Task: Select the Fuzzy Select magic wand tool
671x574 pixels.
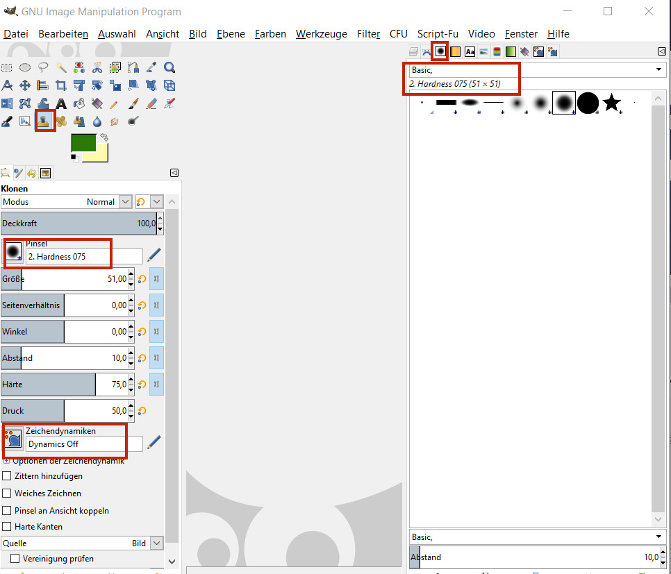Action: 61,67
